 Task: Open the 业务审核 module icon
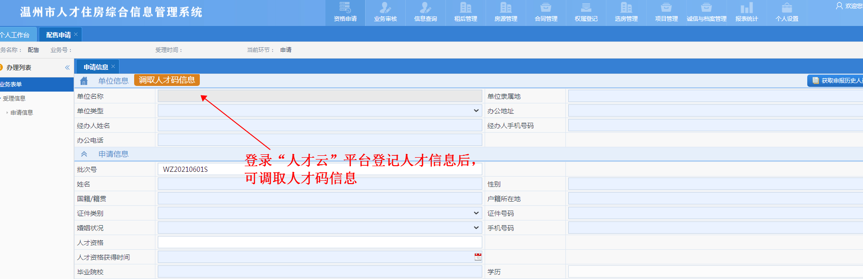pos(385,8)
